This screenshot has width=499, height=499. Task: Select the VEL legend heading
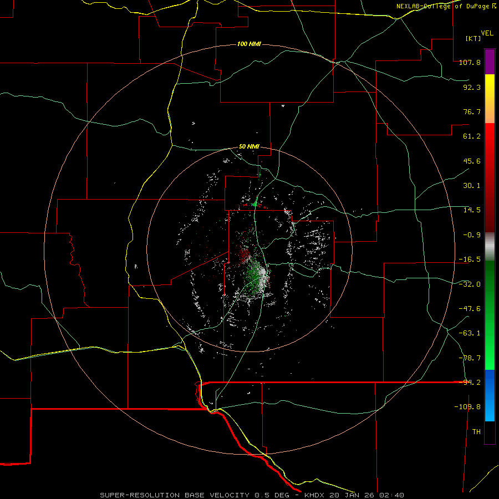(487, 33)
